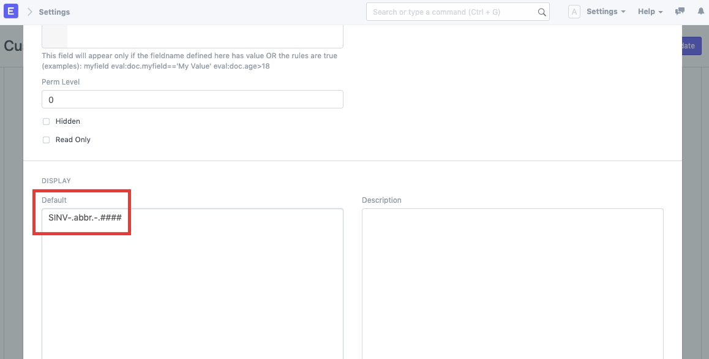The image size is (709, 359).
Task: Collapse the DISPLAY section heading
Action: point(56,181)
